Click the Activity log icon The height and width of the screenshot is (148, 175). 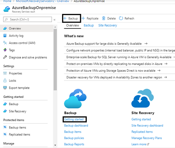(5, 36)
